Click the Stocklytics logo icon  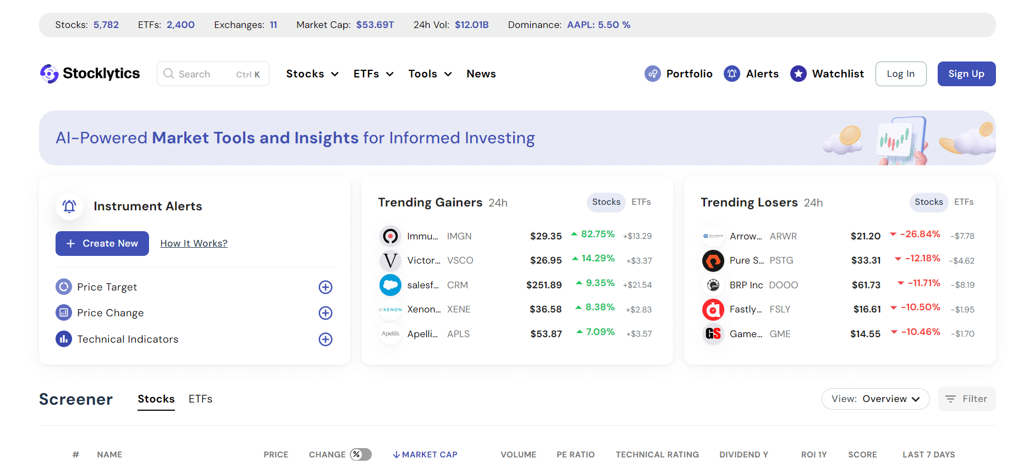tap(49, 74)
